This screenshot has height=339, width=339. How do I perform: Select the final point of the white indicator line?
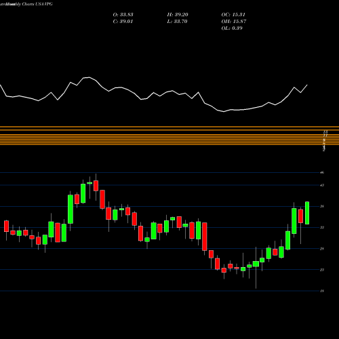307,85
